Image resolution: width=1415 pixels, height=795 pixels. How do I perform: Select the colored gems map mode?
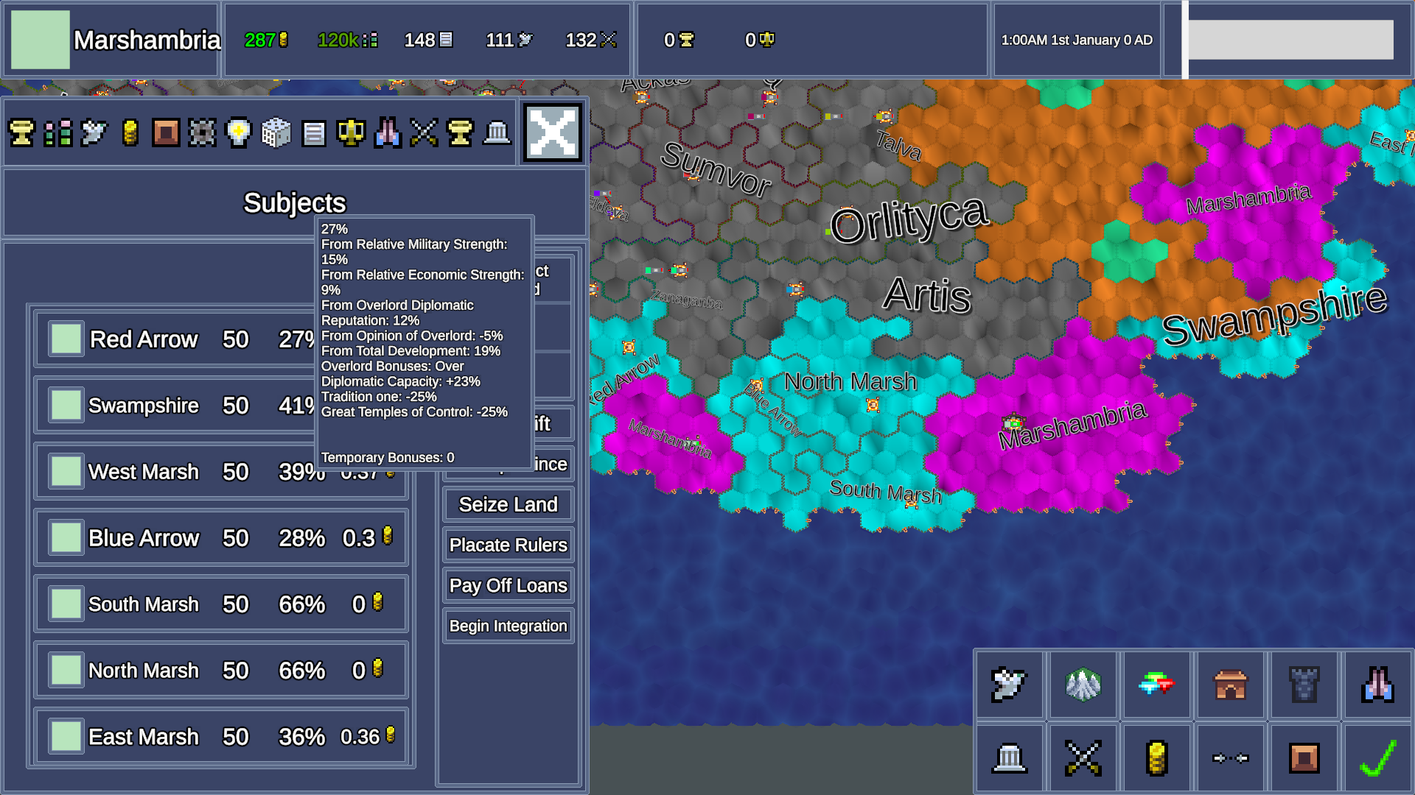1156,685
